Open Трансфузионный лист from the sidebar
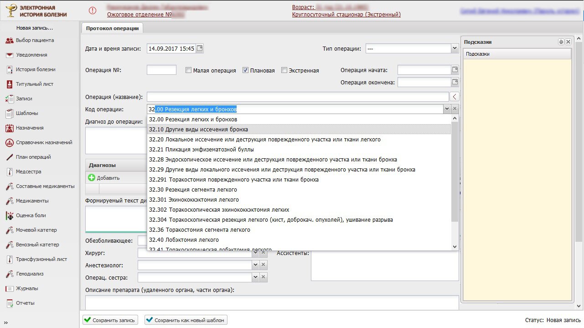This screenshot has width=584, height=328. [41, 259]
